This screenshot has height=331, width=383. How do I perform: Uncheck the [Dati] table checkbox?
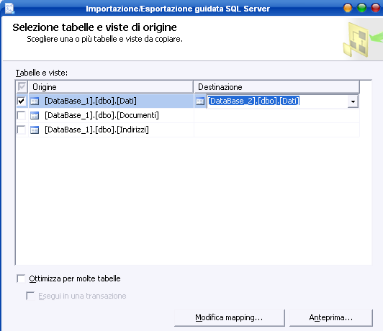[x=22, y=101]
